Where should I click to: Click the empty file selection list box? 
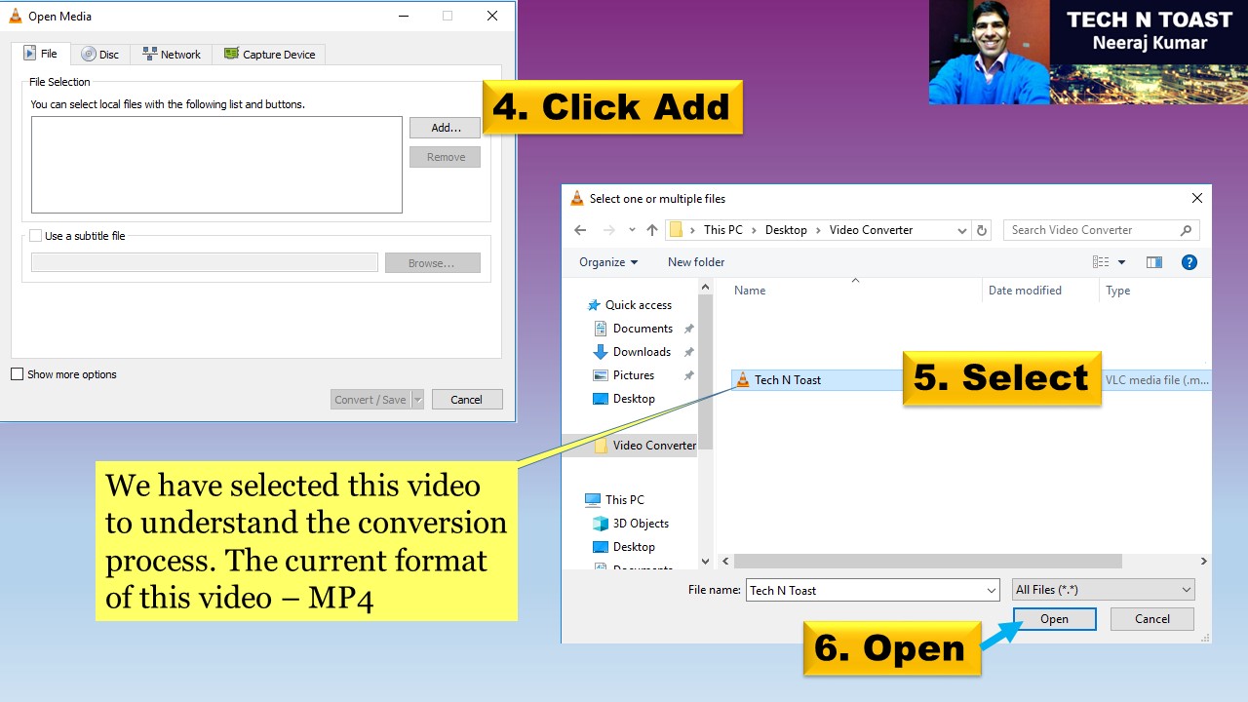pyautogui.click(x=216, y=165)
